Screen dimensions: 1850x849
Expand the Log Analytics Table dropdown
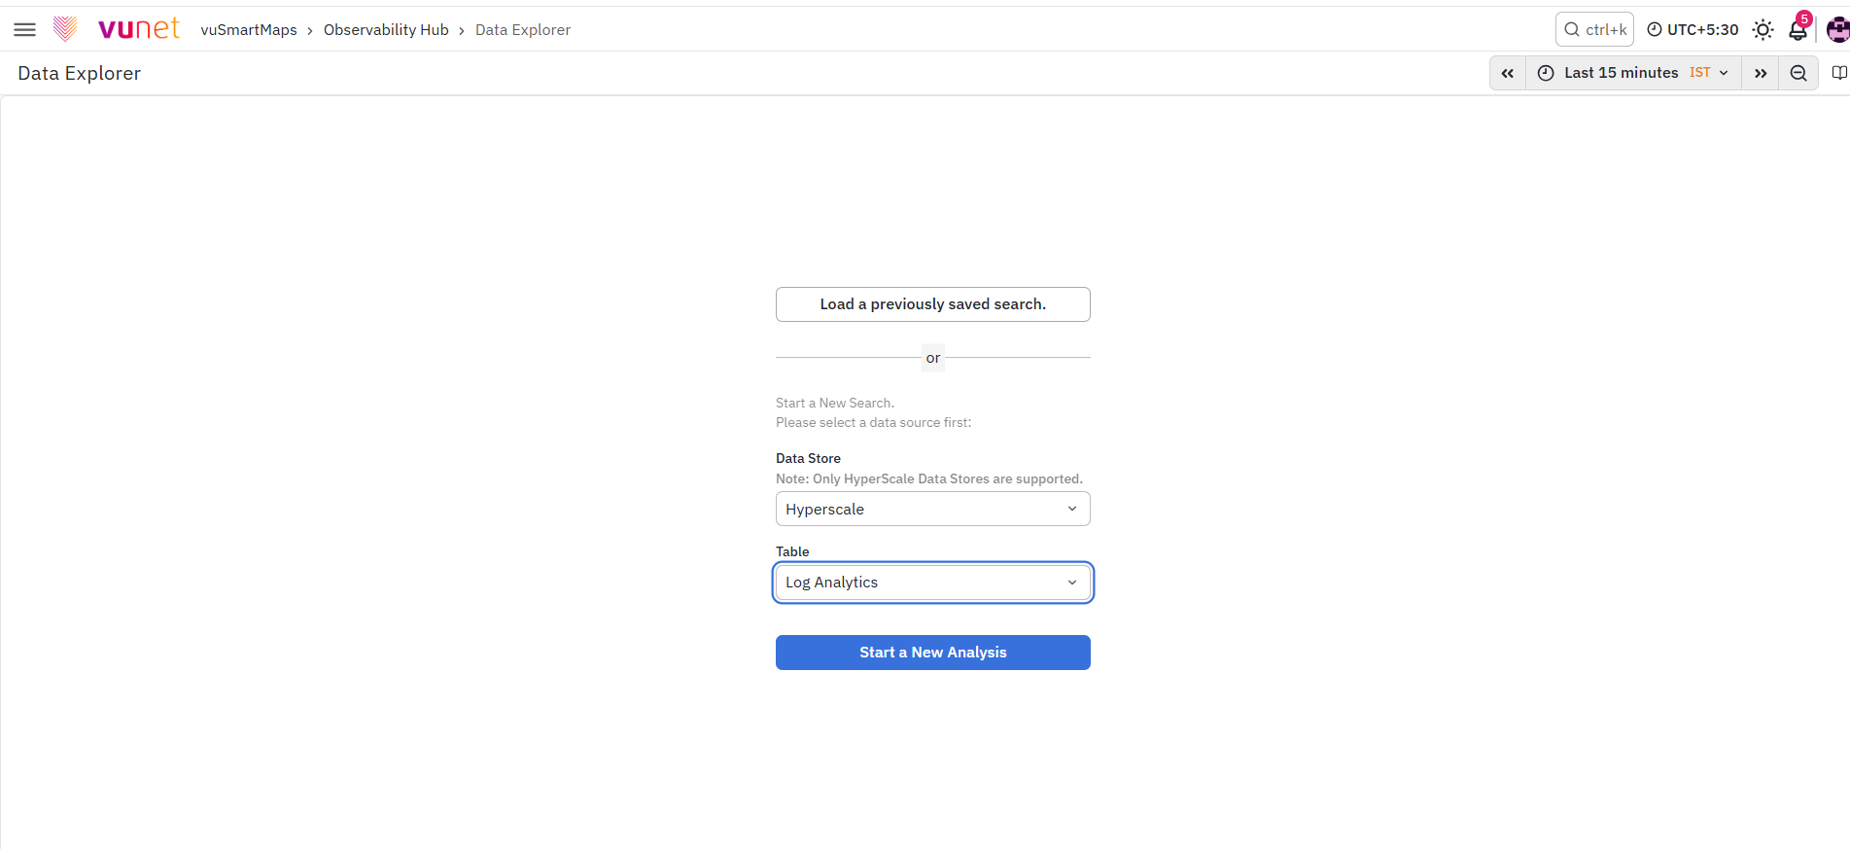coord(933,583)
